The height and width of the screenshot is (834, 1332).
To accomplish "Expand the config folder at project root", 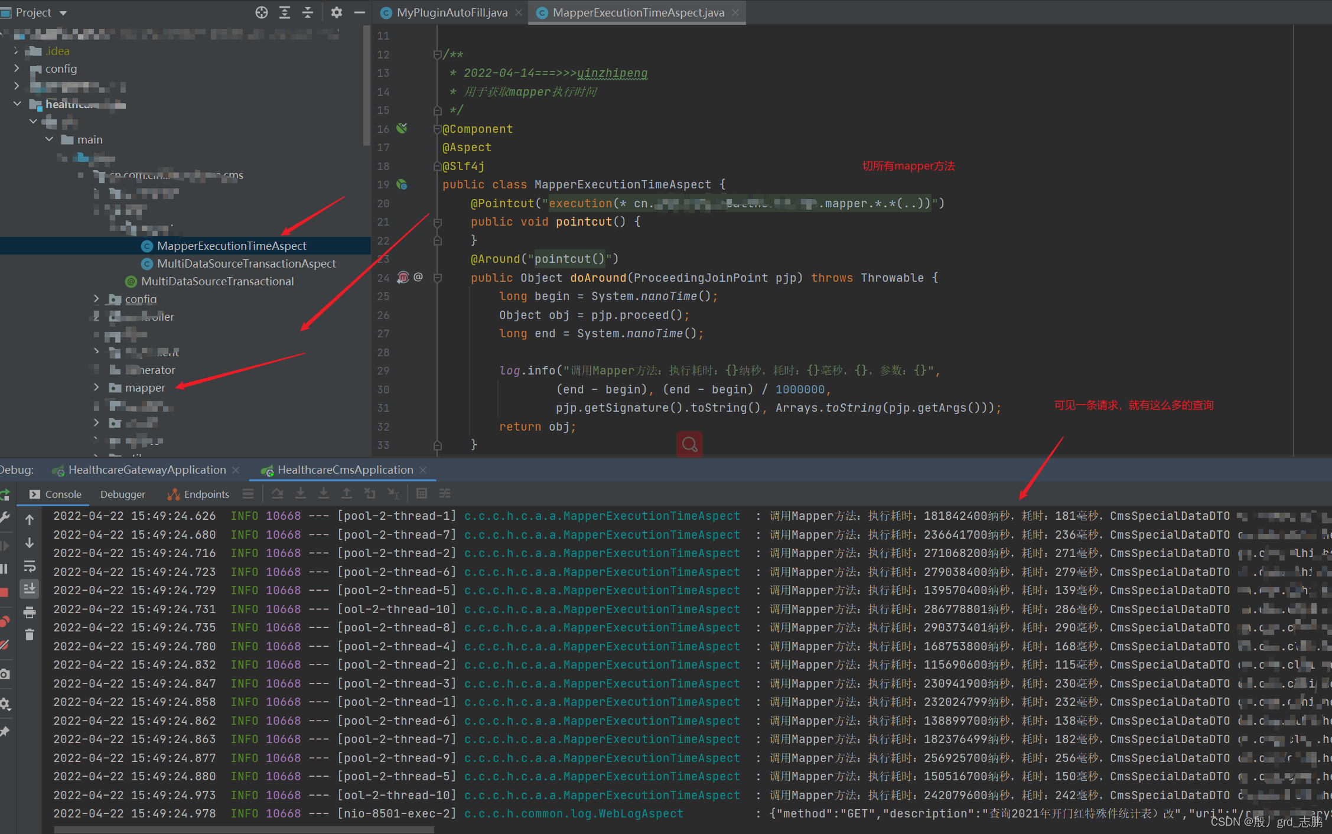I will tap(17, 69).
